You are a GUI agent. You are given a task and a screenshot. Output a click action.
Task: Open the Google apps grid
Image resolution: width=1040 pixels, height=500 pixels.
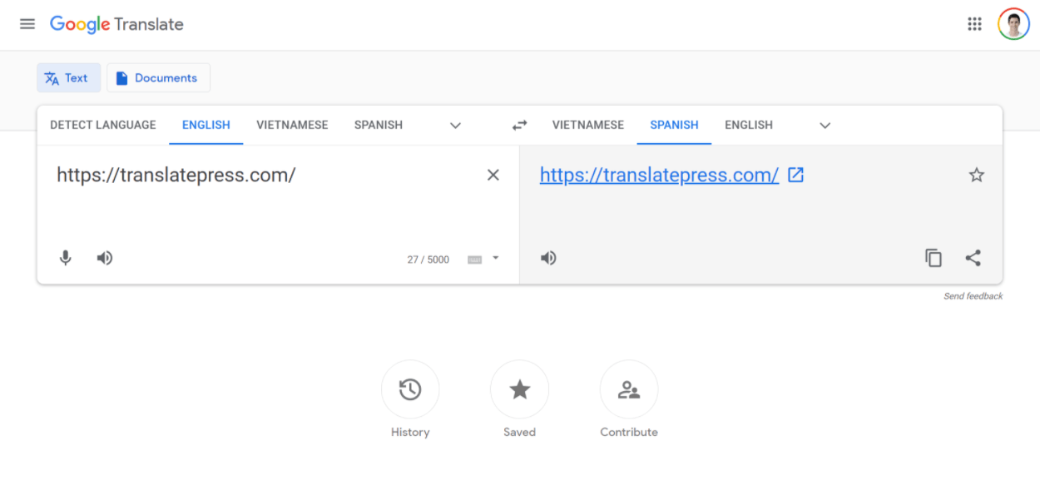click(974, 23)
